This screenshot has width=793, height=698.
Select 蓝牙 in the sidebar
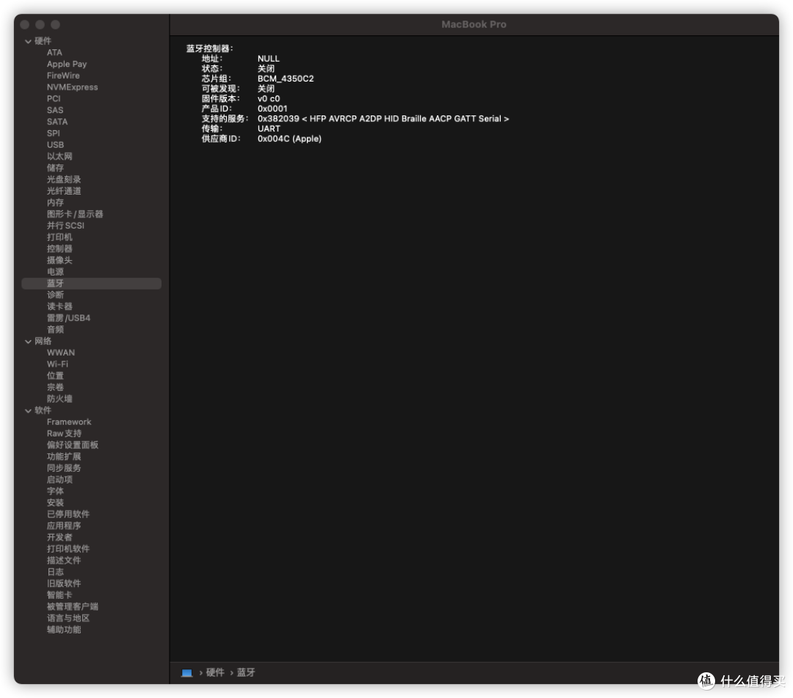click(x=56, y=284)
